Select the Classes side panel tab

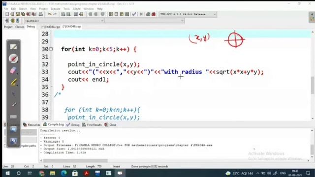[x=20, y=27]
